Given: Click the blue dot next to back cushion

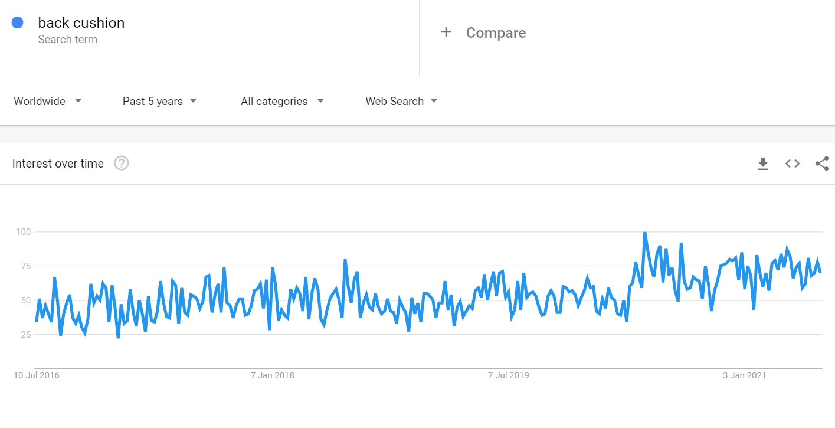Looking at the screenshot, I should click(17, 22).
